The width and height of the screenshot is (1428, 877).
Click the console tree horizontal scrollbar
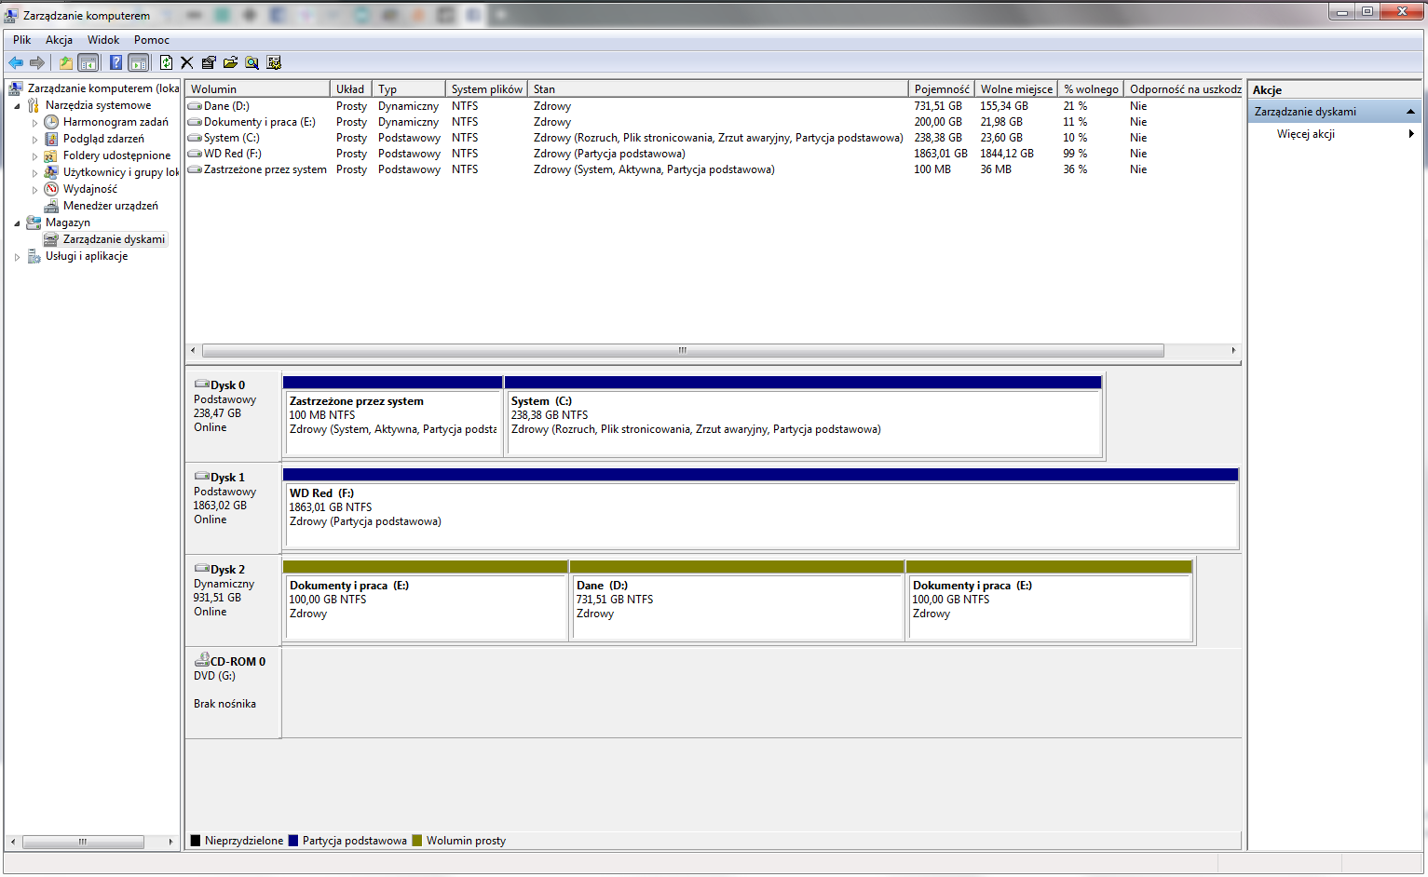pos(83,842)
